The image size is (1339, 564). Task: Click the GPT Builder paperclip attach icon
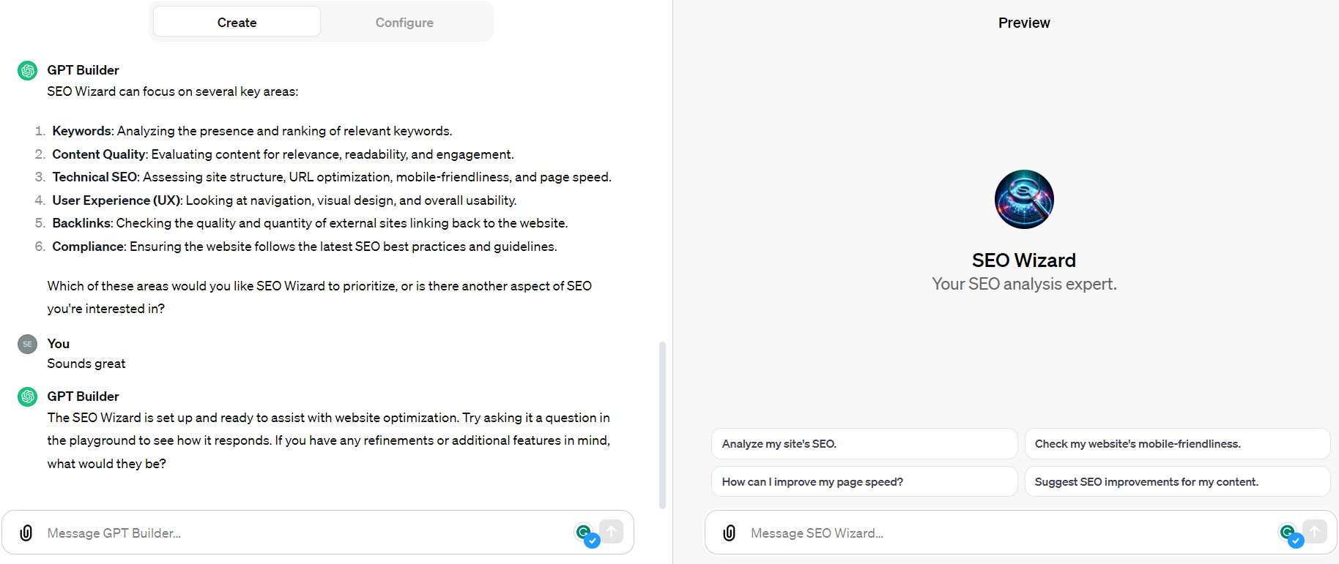(x=26, y=533)
